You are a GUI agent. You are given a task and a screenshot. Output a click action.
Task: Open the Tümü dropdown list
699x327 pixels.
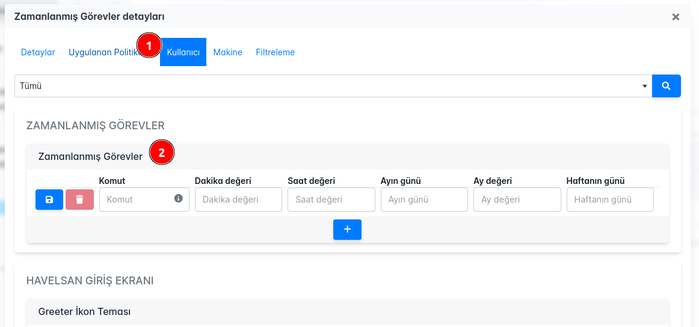tap(333, 86)
